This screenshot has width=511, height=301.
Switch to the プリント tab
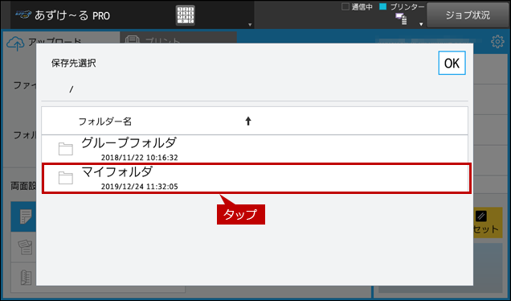click(x=178, y=38)
